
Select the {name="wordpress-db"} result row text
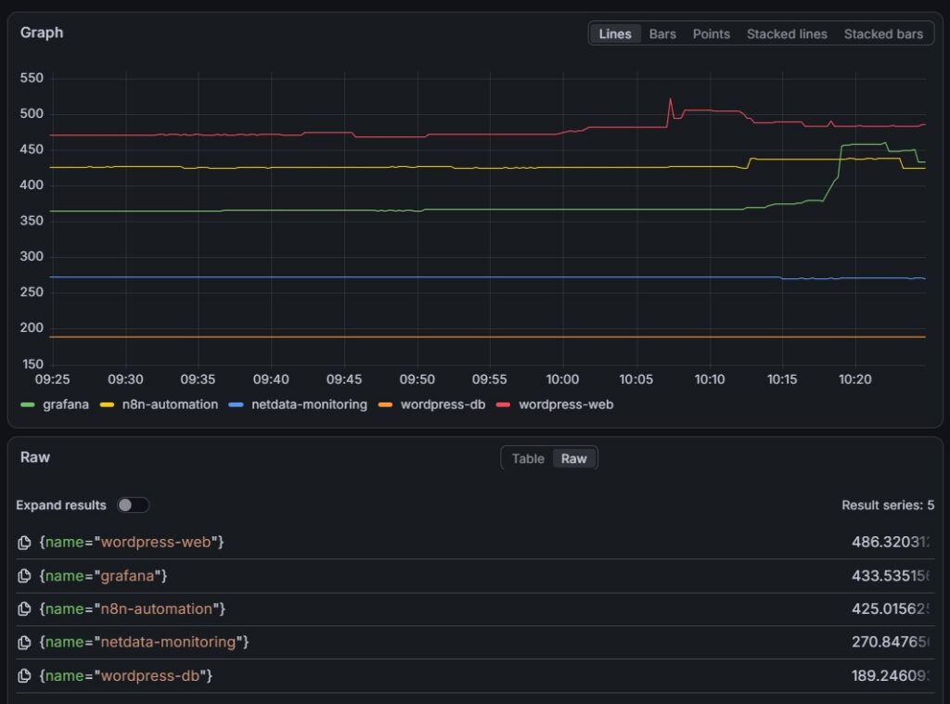126,675
